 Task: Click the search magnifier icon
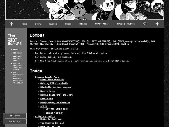[145, 24]
